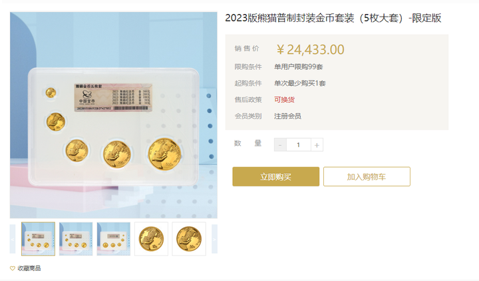Click the 立即购买 buy now button
This screenshot has width=479, height=281.
pyautogui.click(x=276, y=176)
